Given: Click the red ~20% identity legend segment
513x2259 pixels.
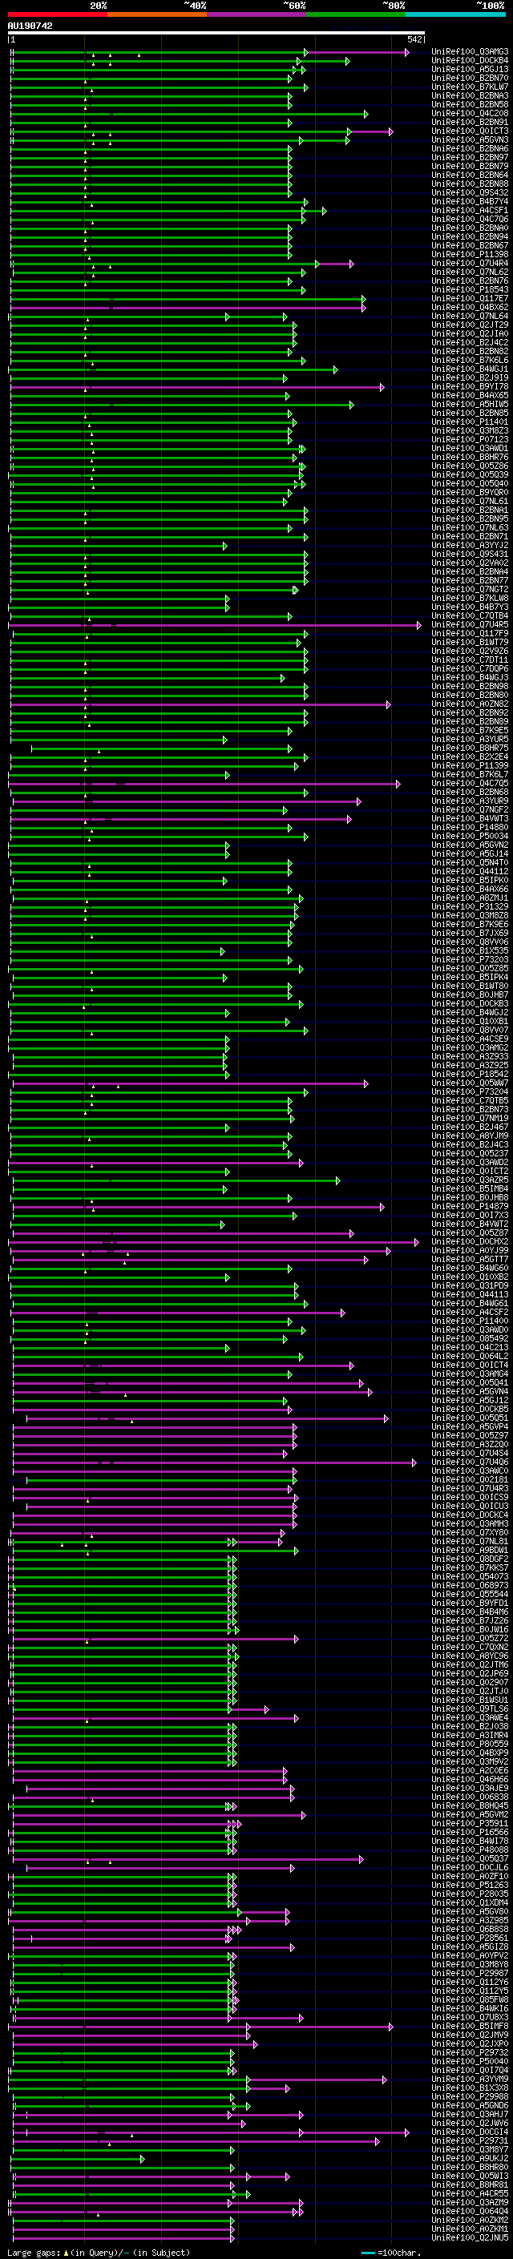Looking at the screenshot, I should tap(58, 15).
